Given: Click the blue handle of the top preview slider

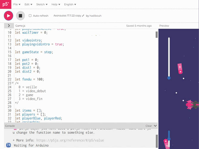Looking at the screenshot, I should click(169, 78).
